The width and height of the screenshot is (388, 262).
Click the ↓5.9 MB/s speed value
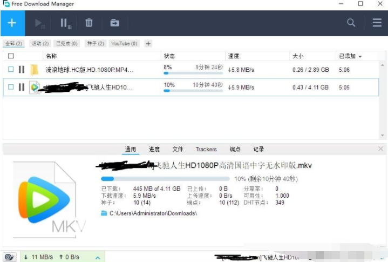coord(241,88)
